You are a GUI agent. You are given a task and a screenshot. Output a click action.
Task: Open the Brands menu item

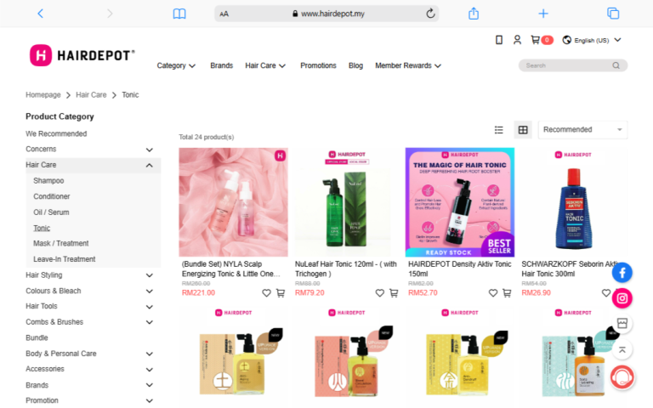221,65
